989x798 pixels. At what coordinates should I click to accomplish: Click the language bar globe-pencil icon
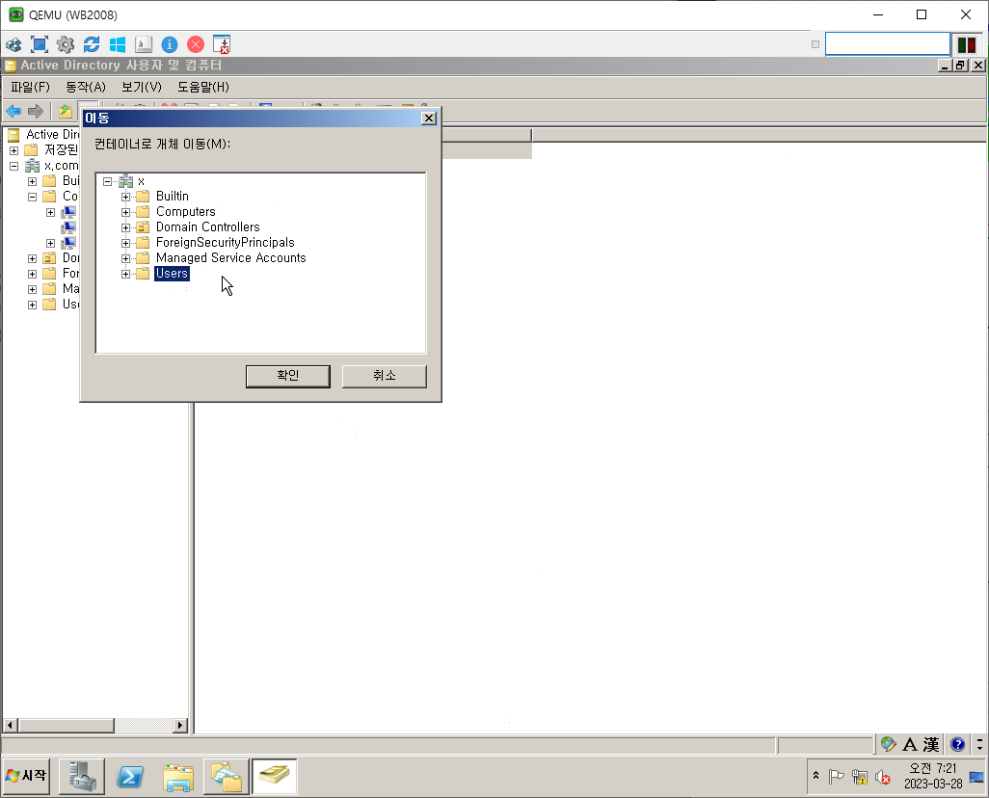click(x=888, y=744)
